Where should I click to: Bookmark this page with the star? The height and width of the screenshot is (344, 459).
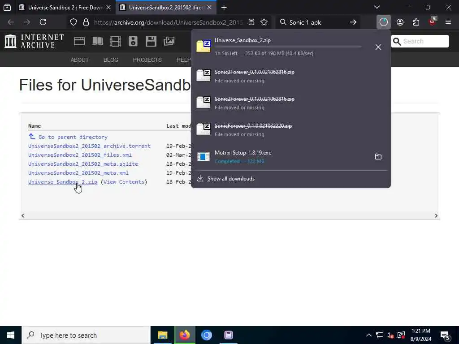click(264, 22)
